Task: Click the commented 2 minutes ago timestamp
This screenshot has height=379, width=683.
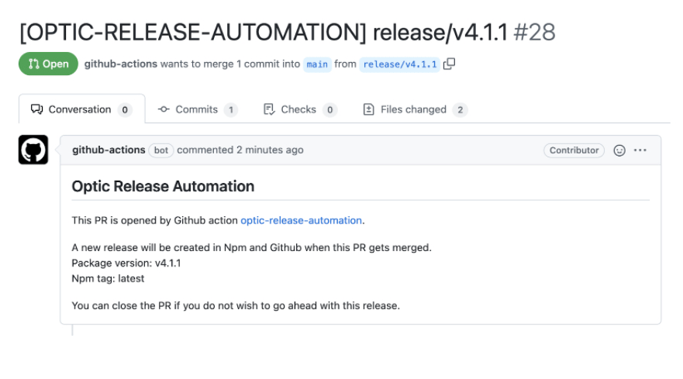Action: point(240,150)
